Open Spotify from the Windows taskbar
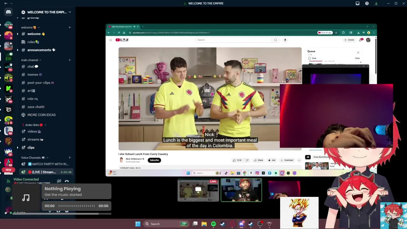The height and width of the screenshot is (229, 407). (x=213, y=224)
